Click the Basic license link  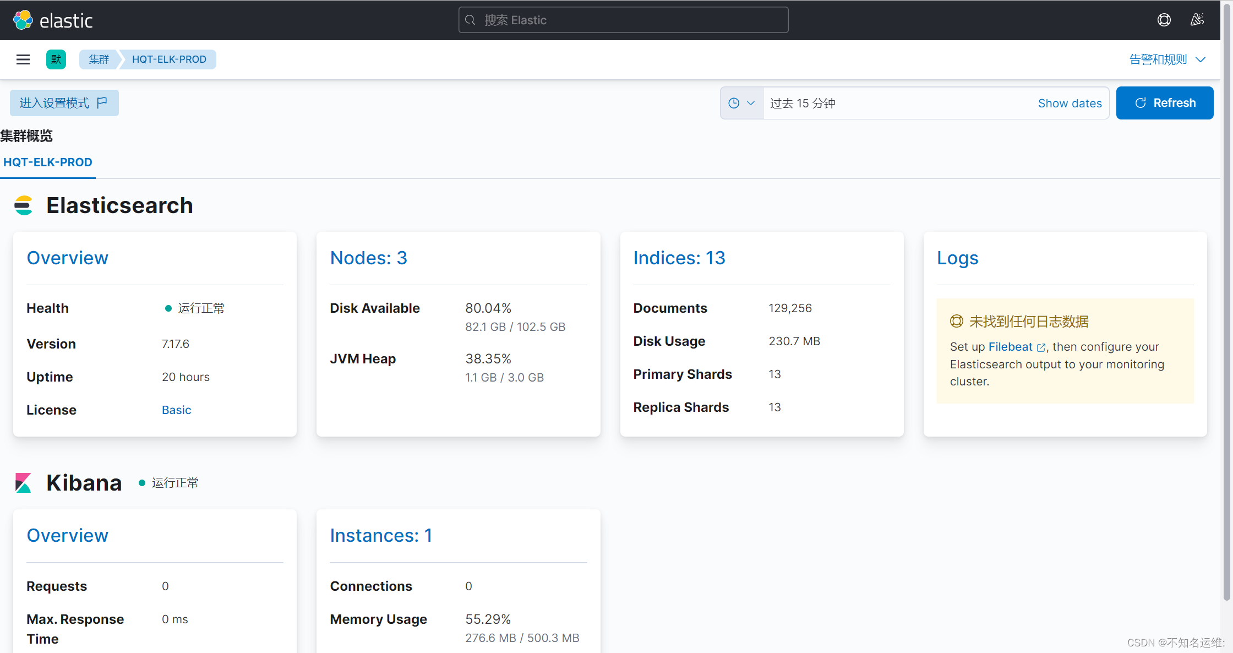pyautogui.click(x=176, y=410)
